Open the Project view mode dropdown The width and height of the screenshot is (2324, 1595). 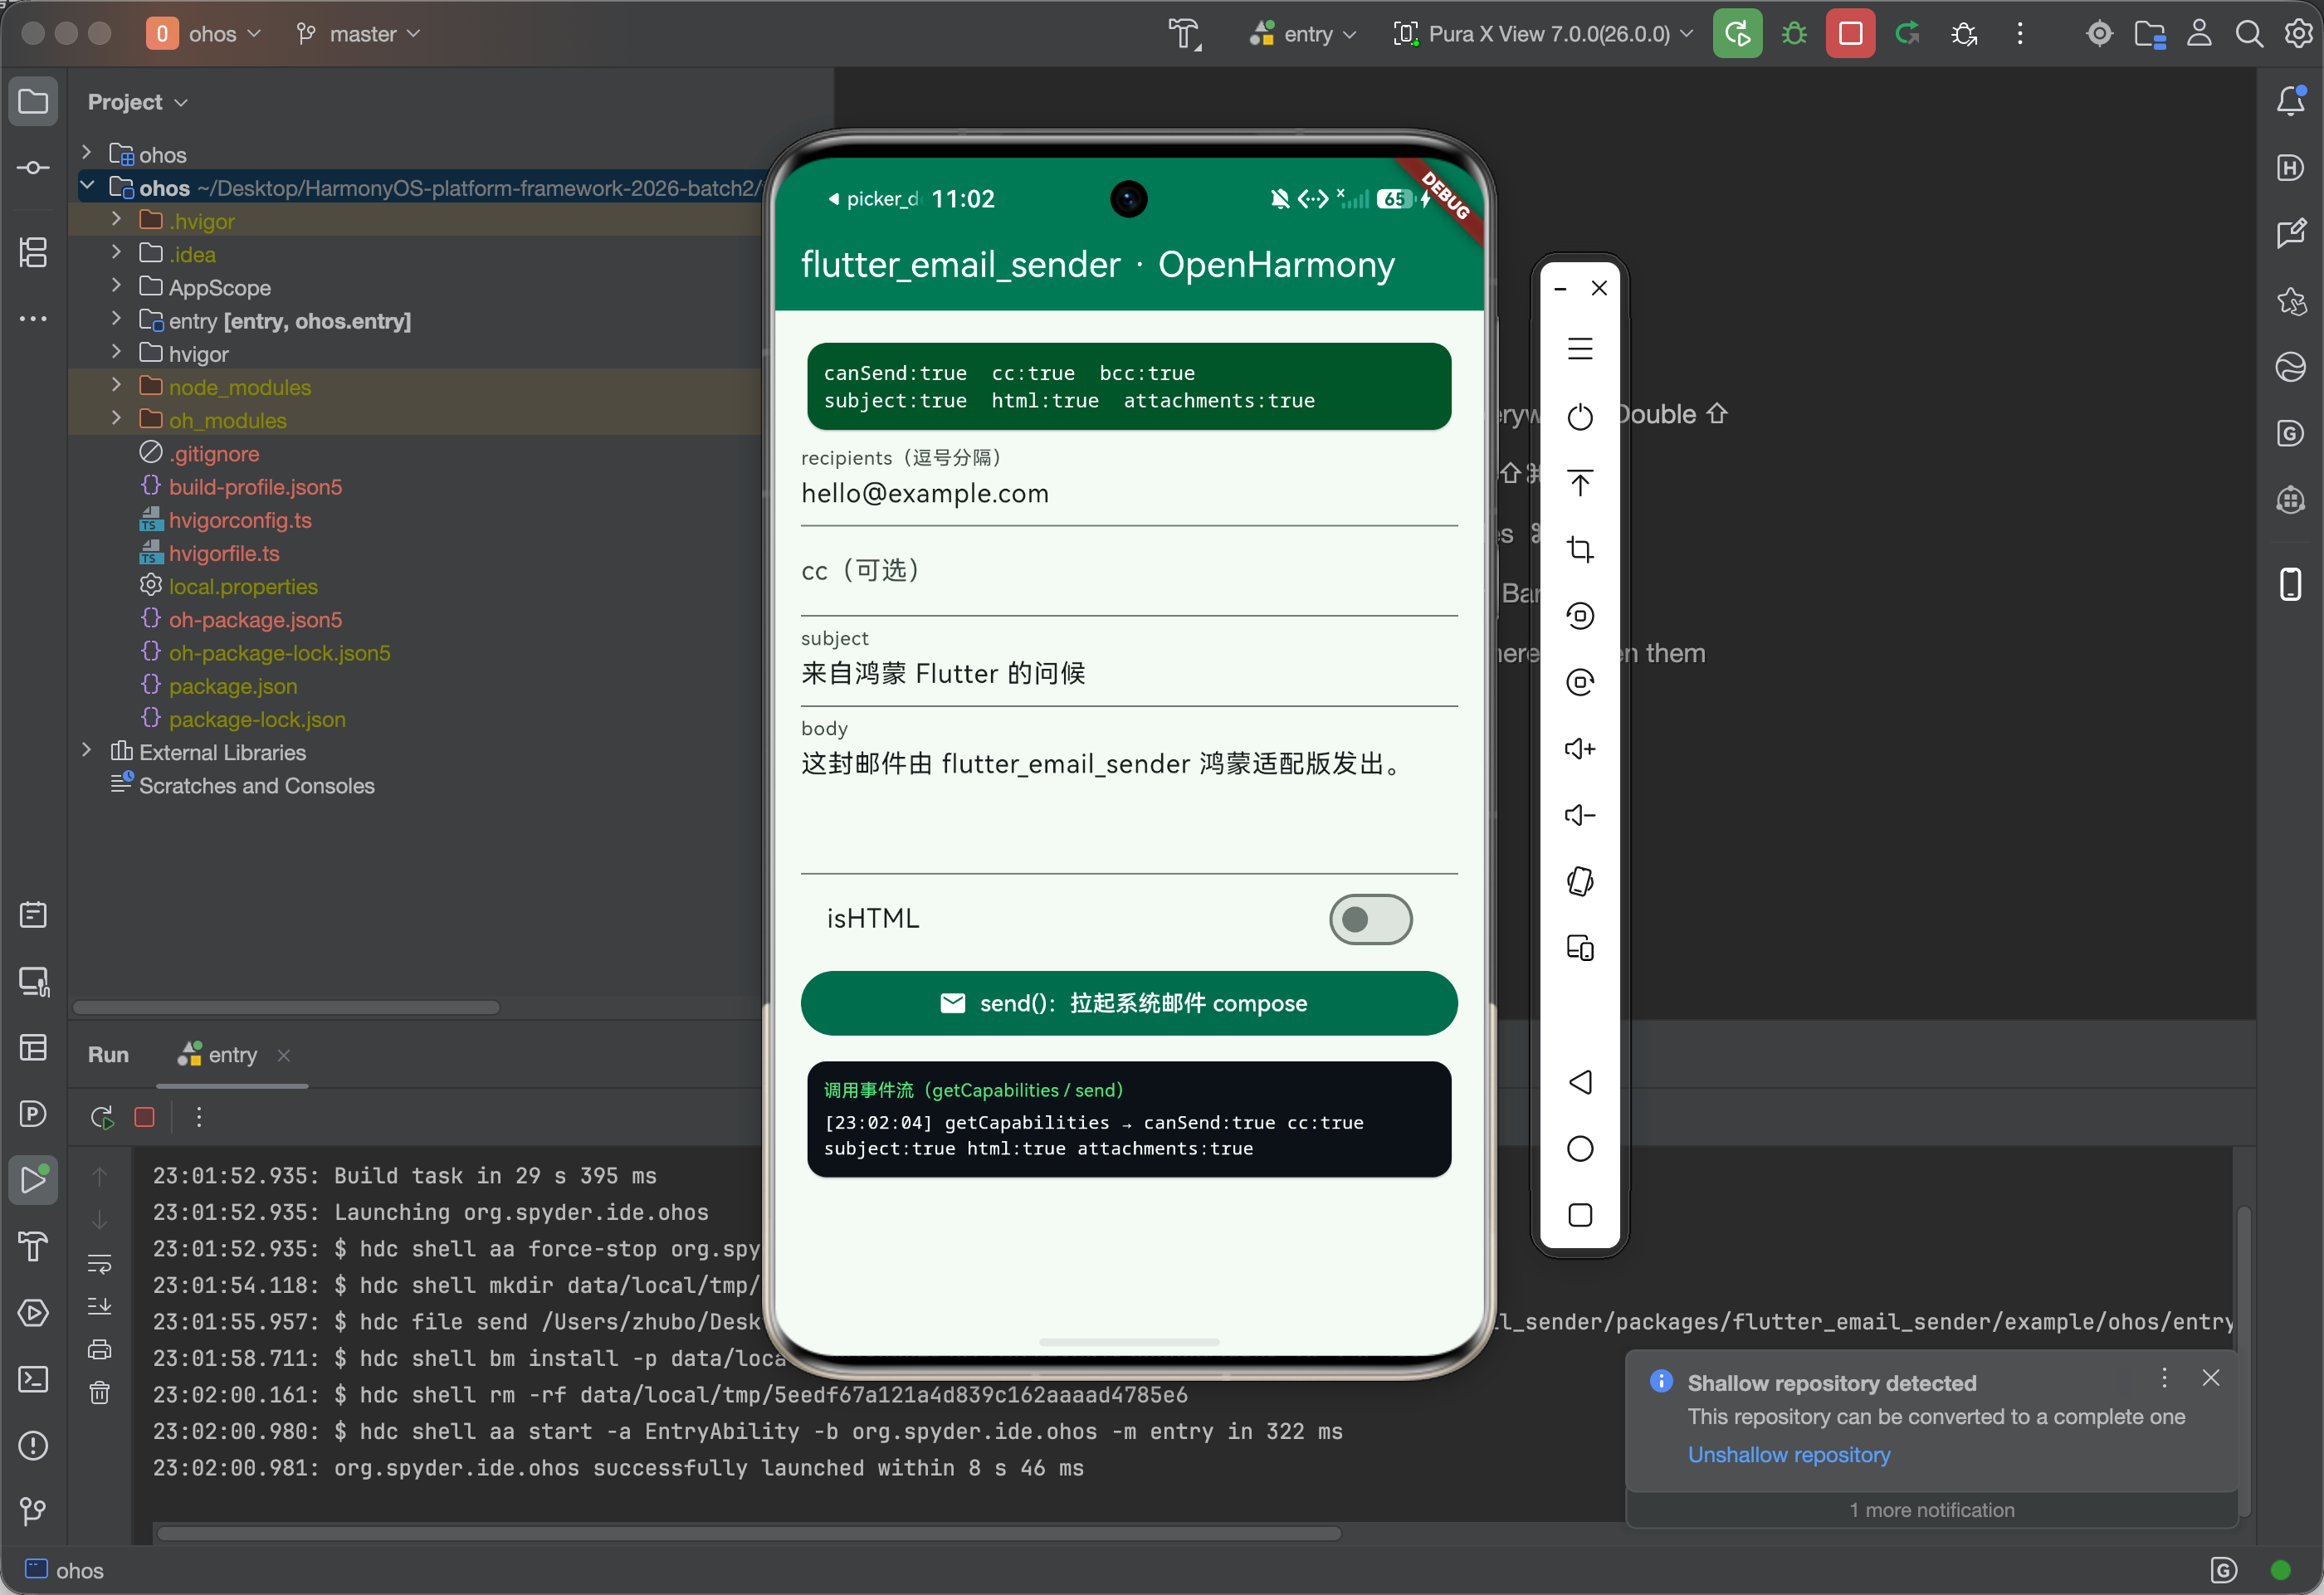138,102
